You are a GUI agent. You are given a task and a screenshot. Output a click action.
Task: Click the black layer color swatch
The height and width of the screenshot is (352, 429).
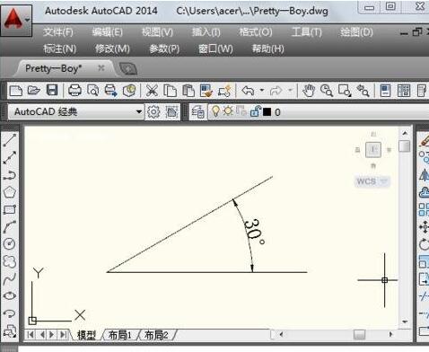[x=267, y=112]
